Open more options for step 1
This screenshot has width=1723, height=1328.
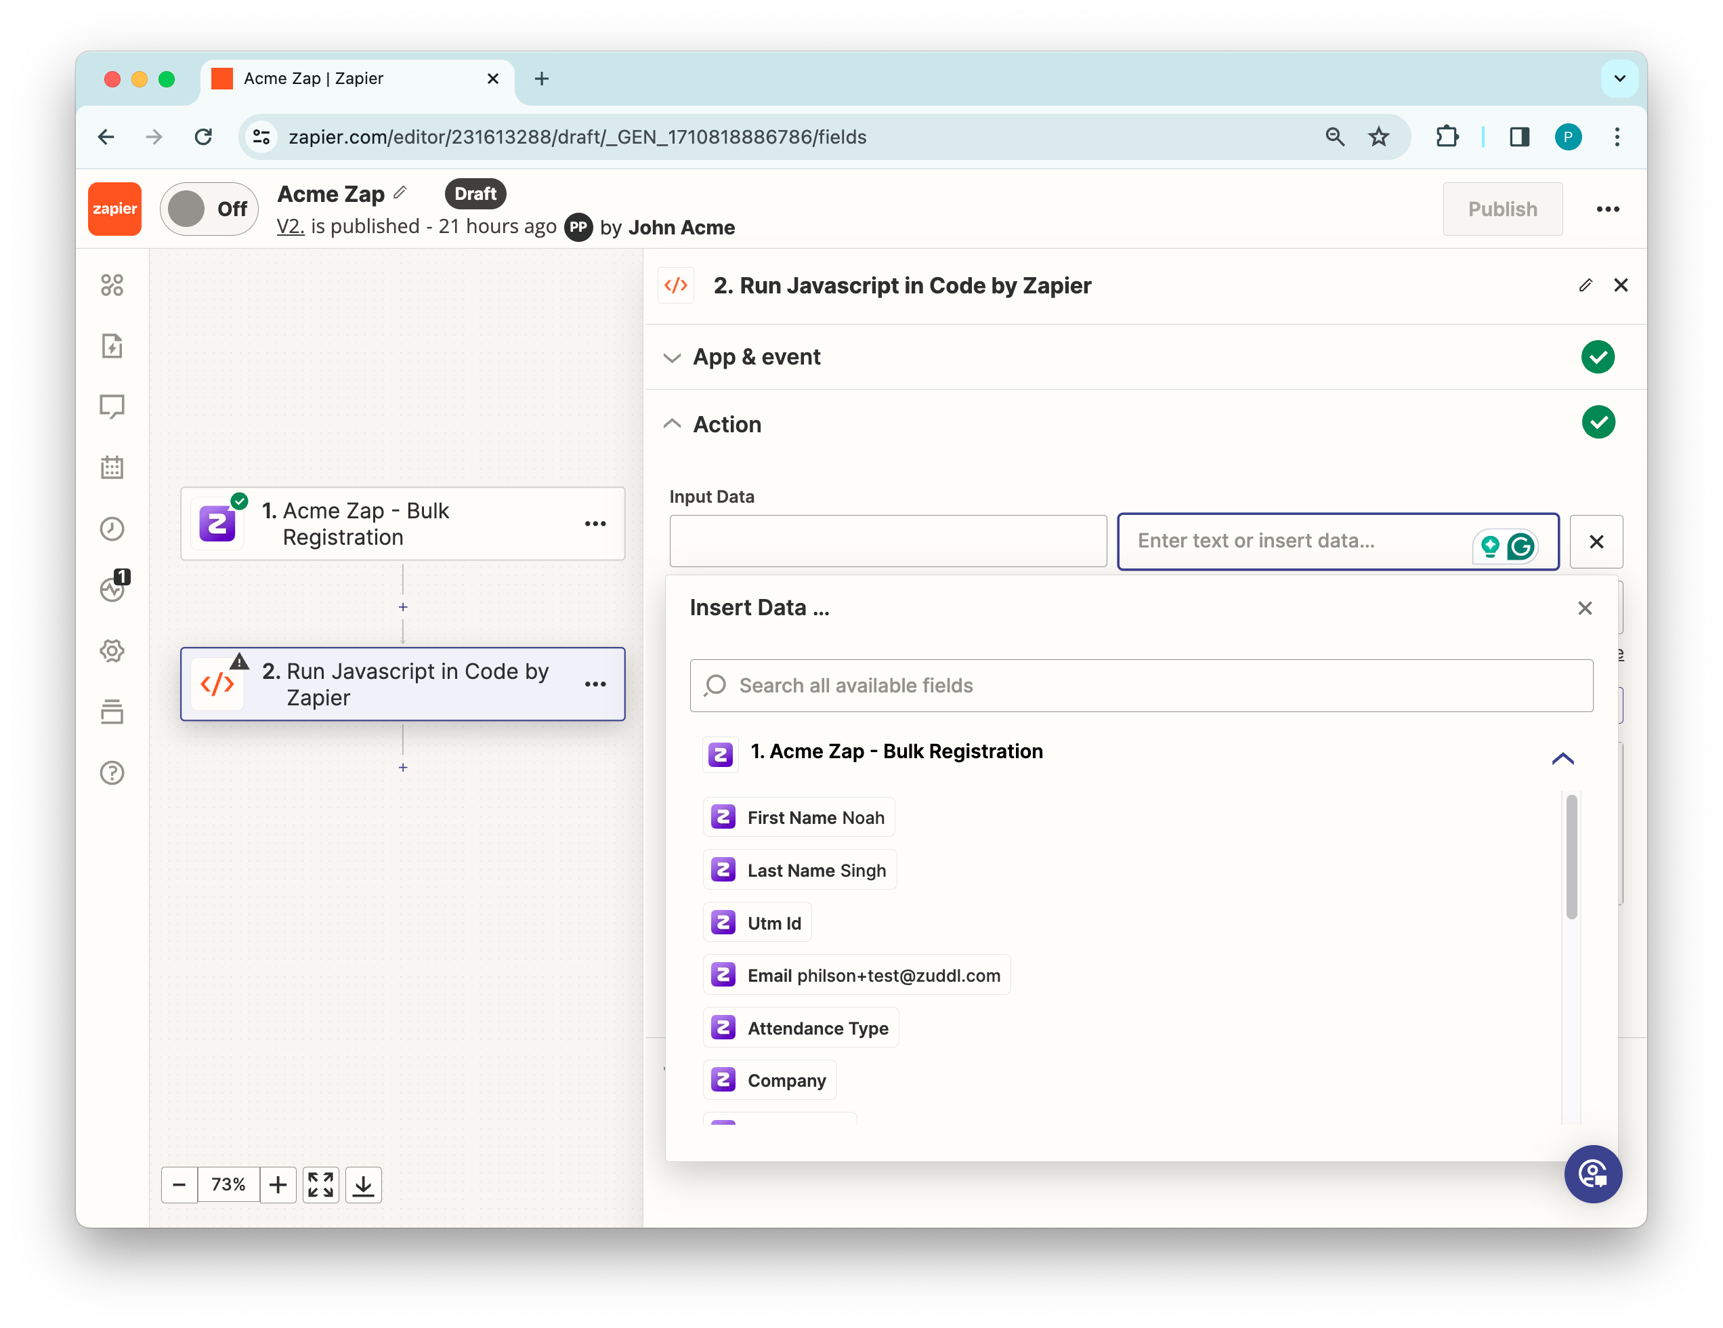click(595, 524)
